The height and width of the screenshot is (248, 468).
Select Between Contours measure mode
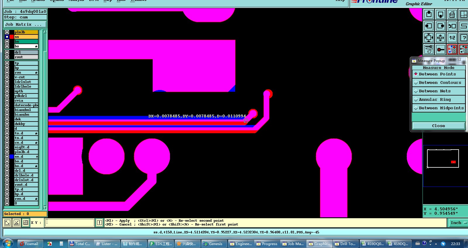click(x=438, y=82)
